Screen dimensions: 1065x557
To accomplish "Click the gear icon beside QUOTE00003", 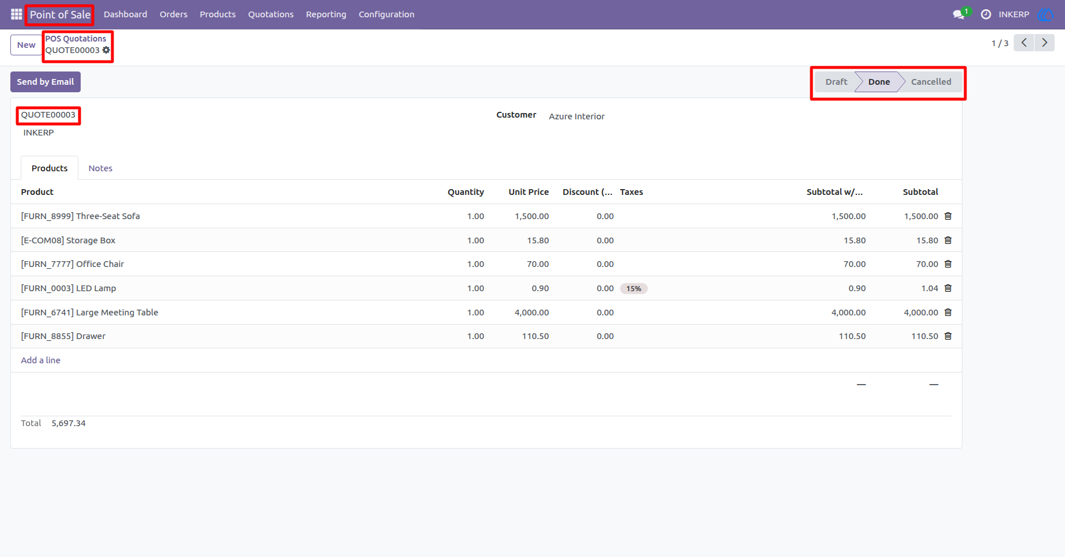I will (x=106, y=50).
